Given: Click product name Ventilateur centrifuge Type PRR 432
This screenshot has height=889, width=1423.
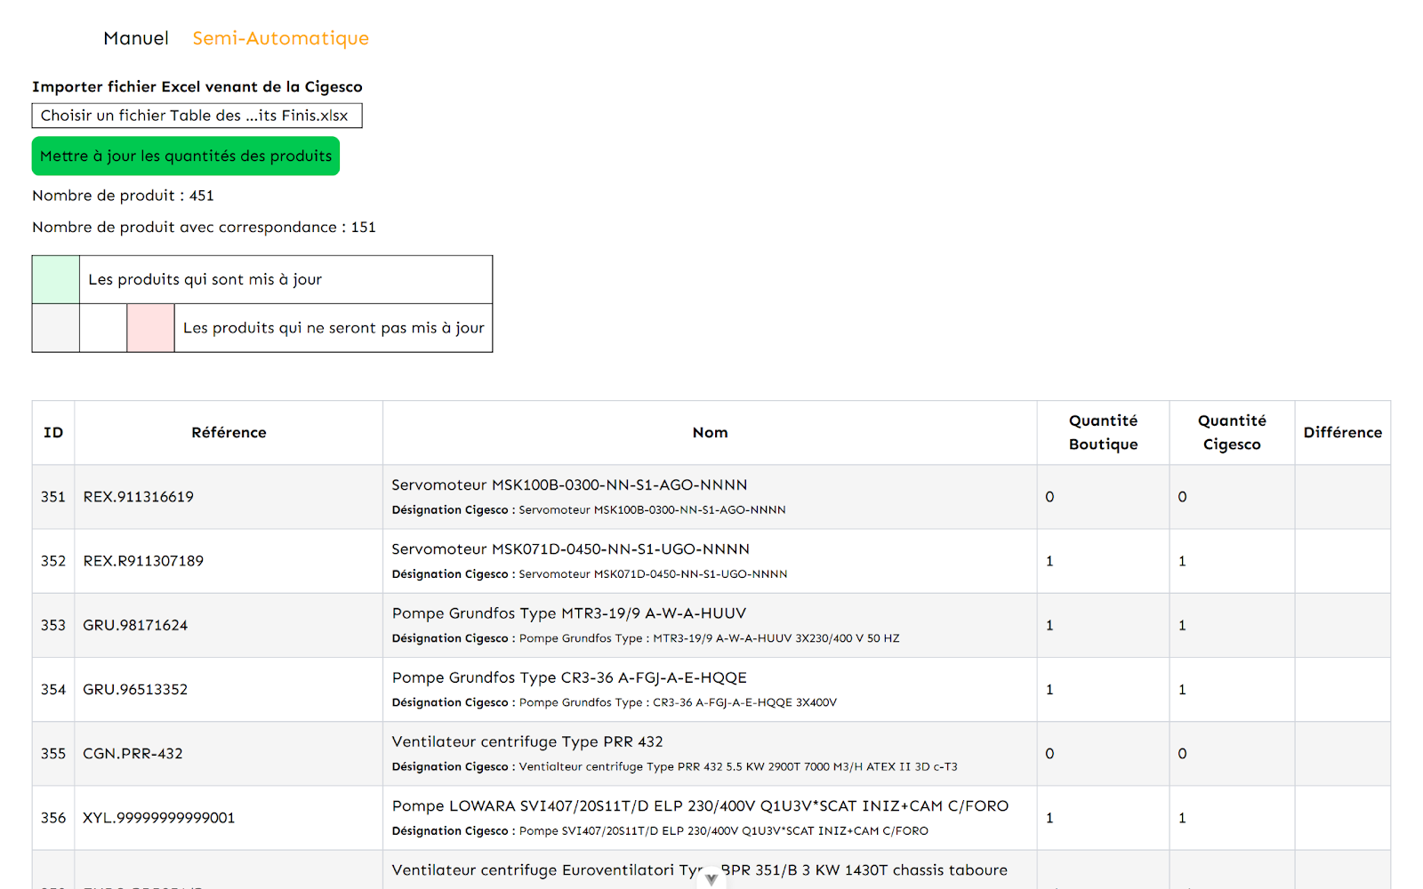Looking at the screenshot, I should tap(527, 741).
